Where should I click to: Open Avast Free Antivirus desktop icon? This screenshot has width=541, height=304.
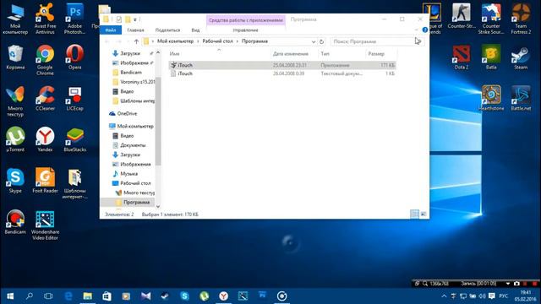[45, 19]
